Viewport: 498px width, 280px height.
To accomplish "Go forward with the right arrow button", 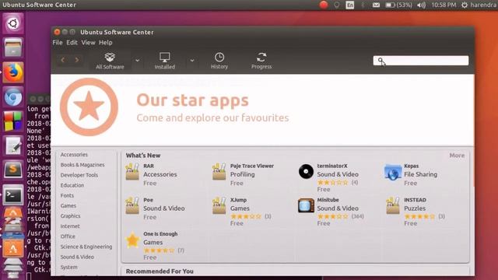I will [77, 60].
